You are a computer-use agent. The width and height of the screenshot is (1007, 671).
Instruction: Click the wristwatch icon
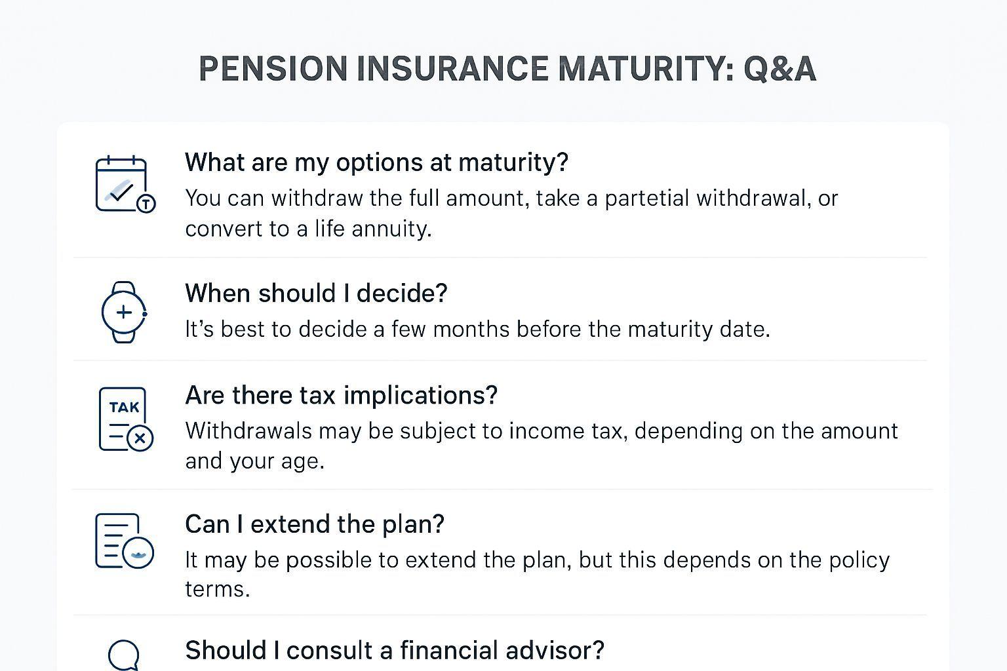click(123, 313)
